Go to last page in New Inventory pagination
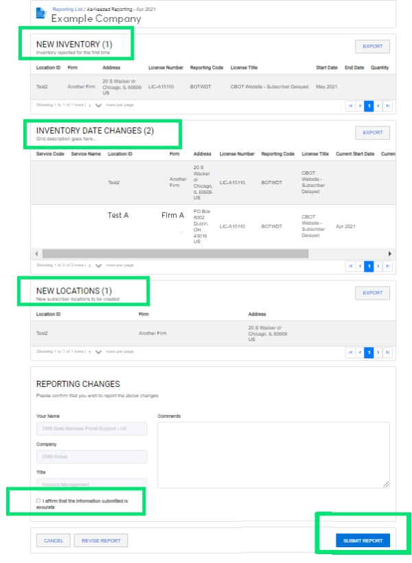The height and width of the screenshot is (563, 412). click(388, 106)
